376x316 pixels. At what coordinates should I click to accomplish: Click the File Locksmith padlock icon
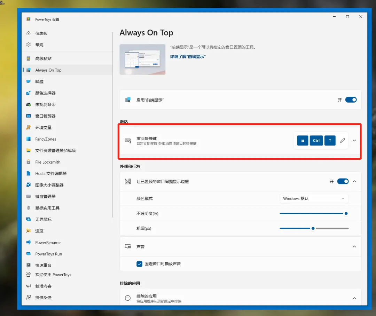[28, 162]
